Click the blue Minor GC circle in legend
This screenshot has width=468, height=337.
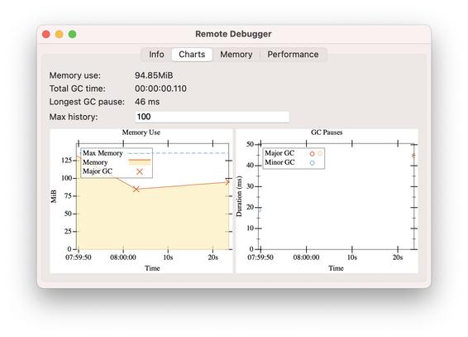[312, 163]
